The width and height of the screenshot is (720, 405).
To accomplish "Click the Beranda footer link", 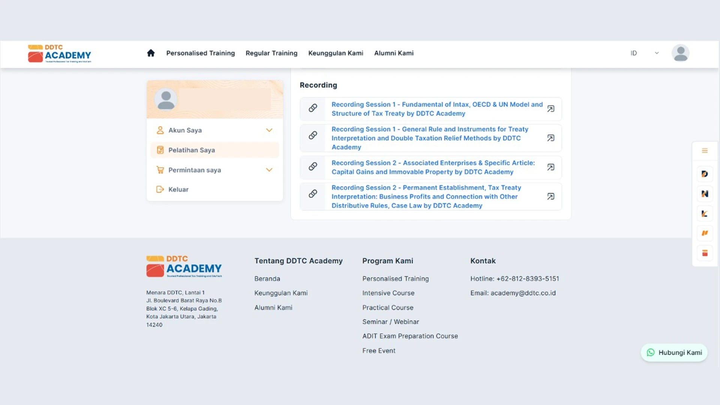I will [267, 279].
